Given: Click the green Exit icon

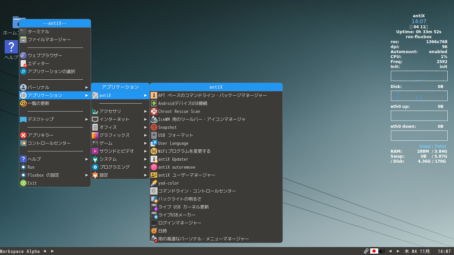Looking at the screenshot, I should (23, 183).
